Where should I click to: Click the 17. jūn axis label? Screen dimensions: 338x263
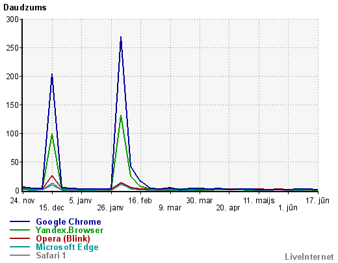(317, 201)
